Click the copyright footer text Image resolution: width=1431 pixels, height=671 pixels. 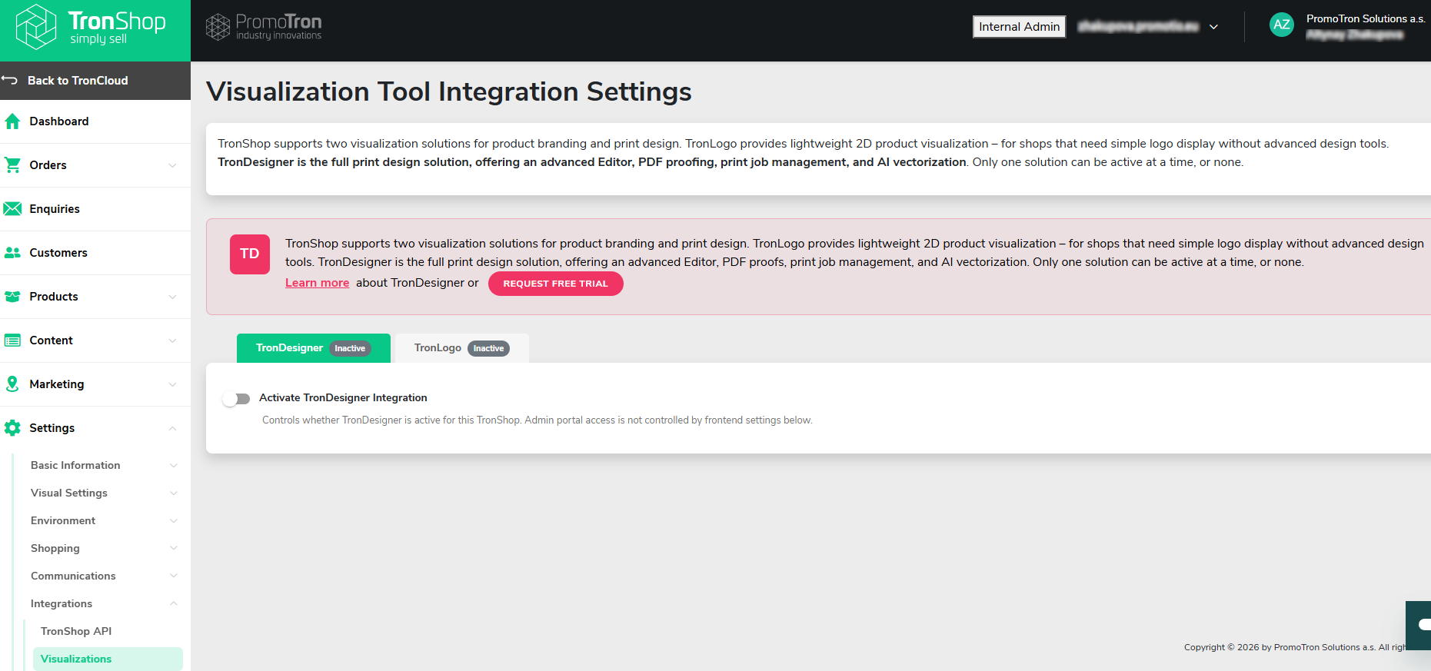pyautogui.click(x=1296, y=647)
